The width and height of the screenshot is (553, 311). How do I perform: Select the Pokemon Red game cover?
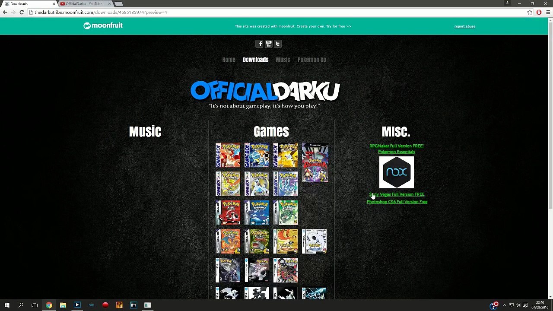pyautogui.click(x=228, y=155)
